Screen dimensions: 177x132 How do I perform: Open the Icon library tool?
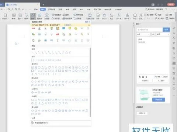coord(39,16)
